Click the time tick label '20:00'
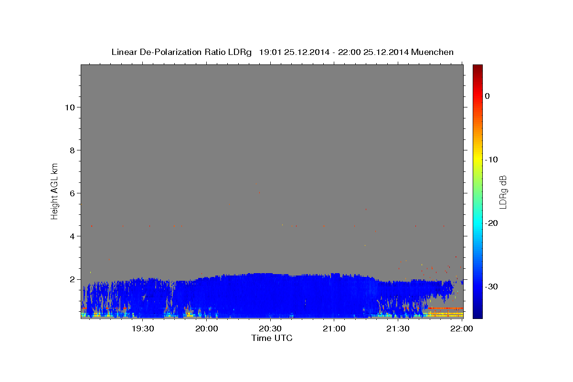The width and height of the screenshot is (573, 382). point(207,329)
